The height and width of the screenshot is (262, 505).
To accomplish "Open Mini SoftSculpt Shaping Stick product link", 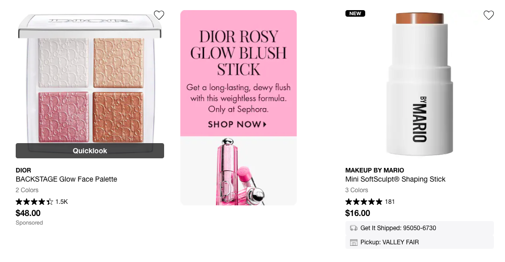I will pos(395,179).
